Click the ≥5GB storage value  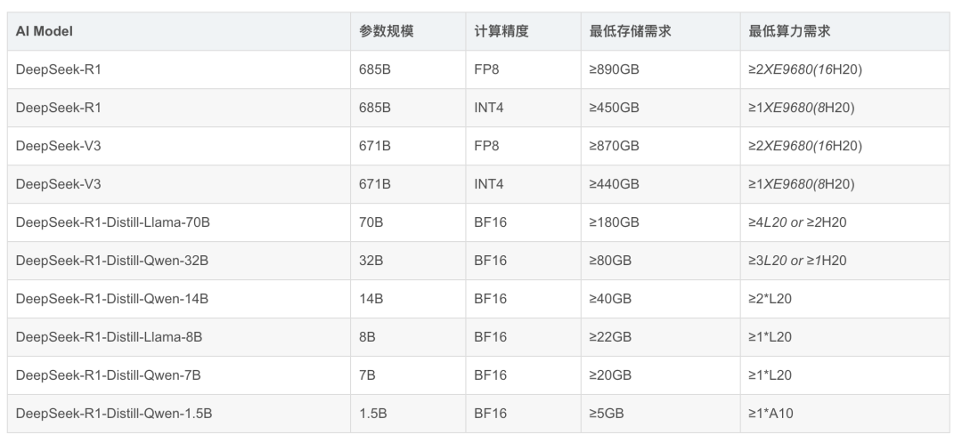(607, 414)
